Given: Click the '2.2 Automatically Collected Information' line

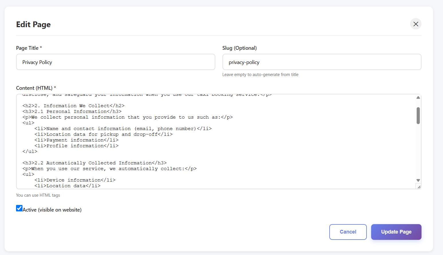Looking at the screenshot, I should (94, 163).
